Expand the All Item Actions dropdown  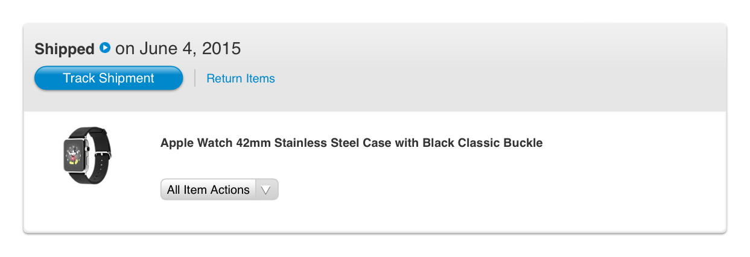point(219,190)
